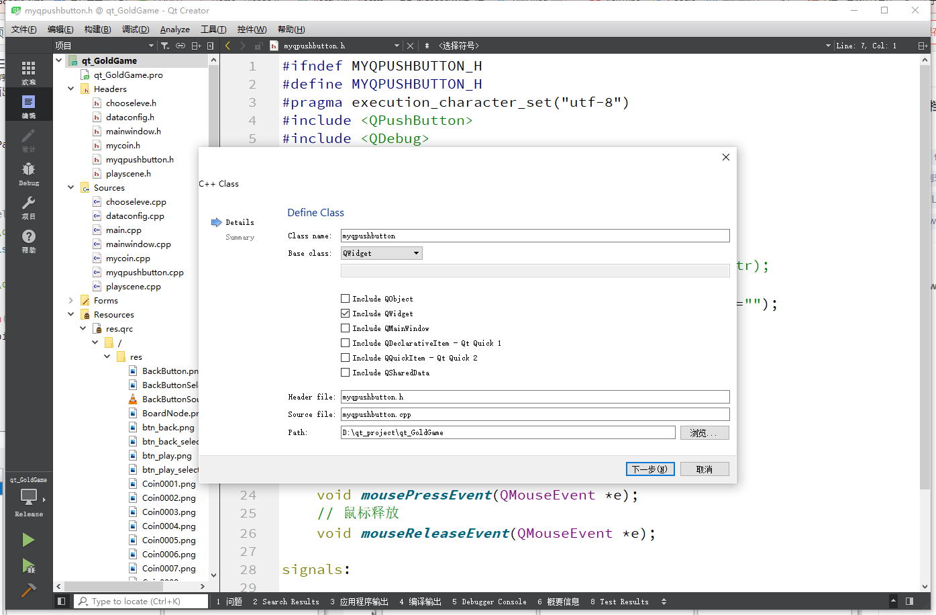Viewport: 936px width, 615px height.
Task: Check Include QDeclarativeItem - Qt Quick 1
Action: tap(345, 343)
